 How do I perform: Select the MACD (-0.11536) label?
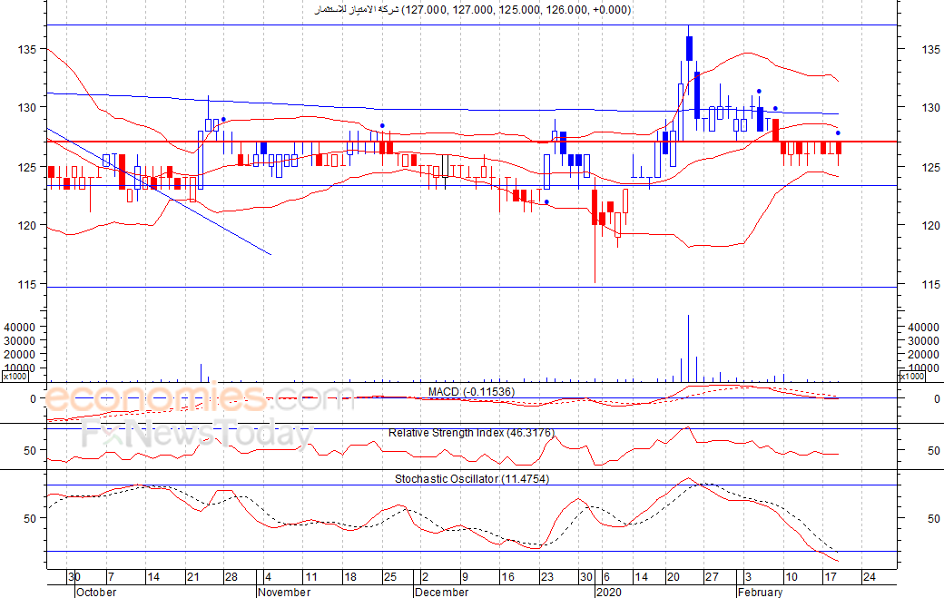(471, 392)
